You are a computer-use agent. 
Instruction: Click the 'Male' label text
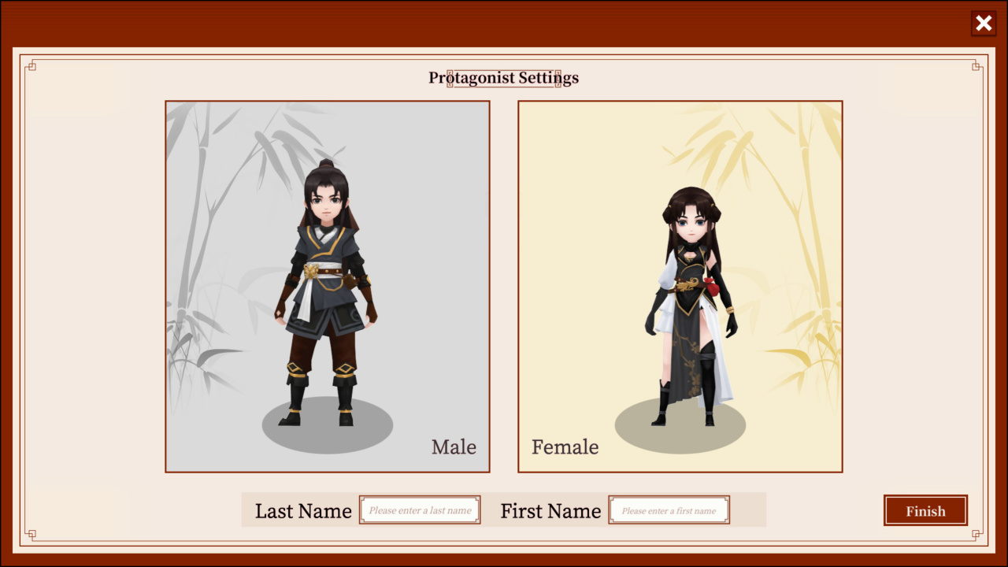[454, 447]
